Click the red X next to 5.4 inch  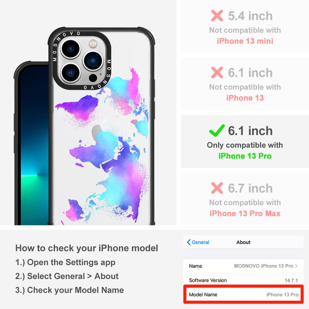[x=217, y=15]
